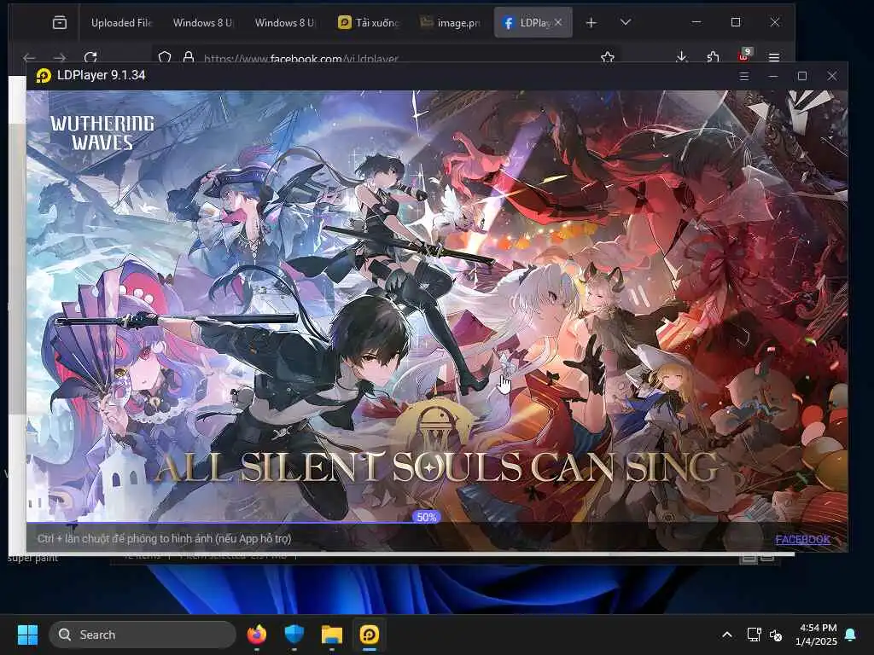Open the LDPlayer hamburger menu in title bar
874x655 pixels.
(x=744, y=76)
